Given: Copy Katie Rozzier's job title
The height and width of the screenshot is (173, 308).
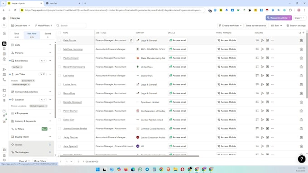Looking at the screenshot, I should (x=131, y=40).
